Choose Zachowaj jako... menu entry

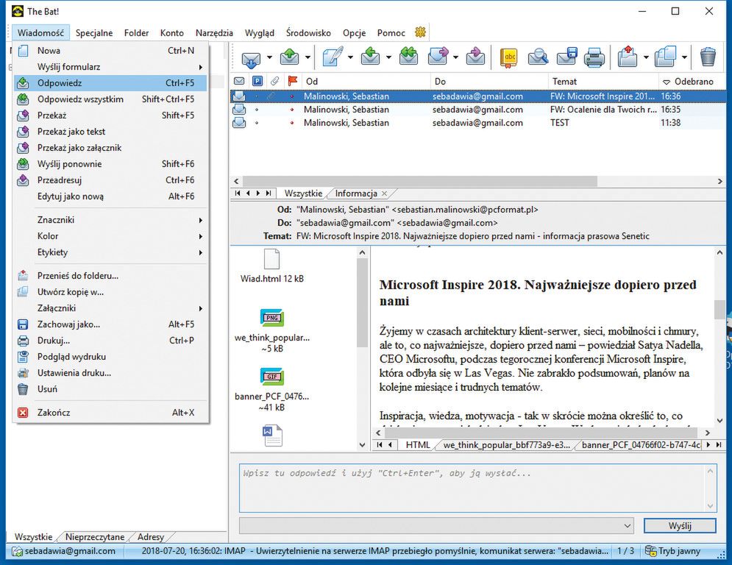[68, 324]
